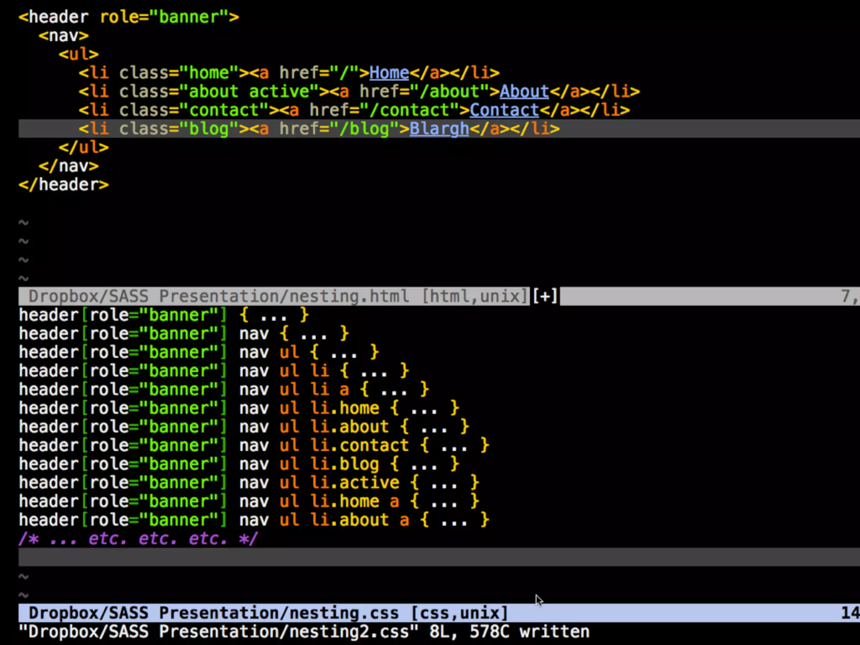Click the opening header role="banner" tag
The image size is (860, 645).
click(128, 17)
